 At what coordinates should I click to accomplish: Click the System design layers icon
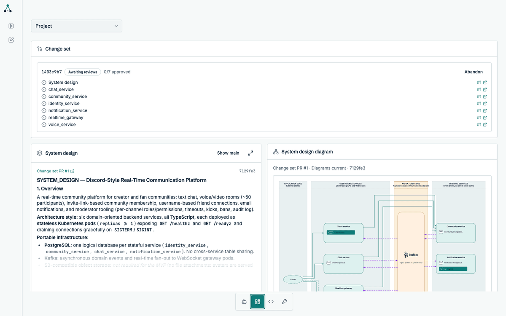click(40, 153)
